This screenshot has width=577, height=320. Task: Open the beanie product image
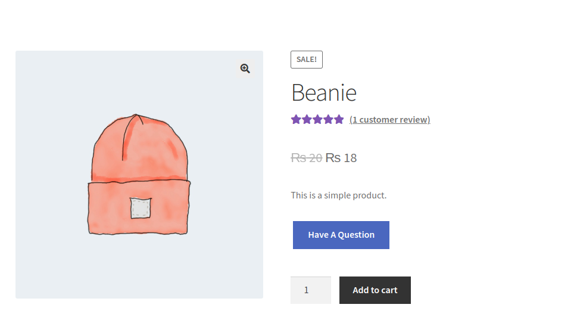(x=139, y=174)
